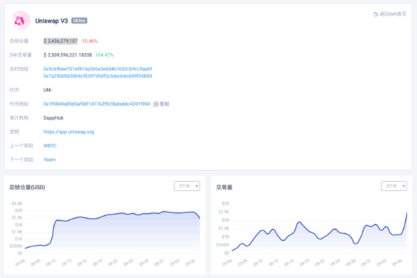Click the 104.47% volume change value
The image size is (417, 278).
(104, 55)
